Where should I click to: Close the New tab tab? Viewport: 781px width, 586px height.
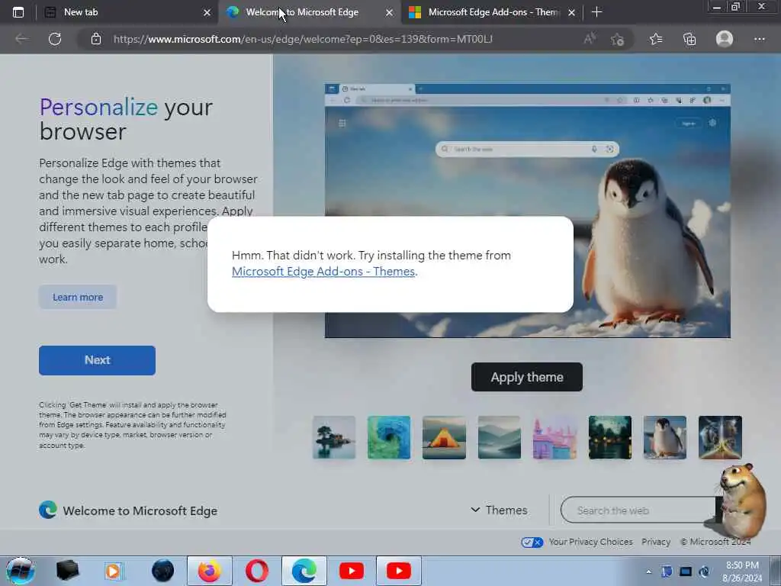207,12
